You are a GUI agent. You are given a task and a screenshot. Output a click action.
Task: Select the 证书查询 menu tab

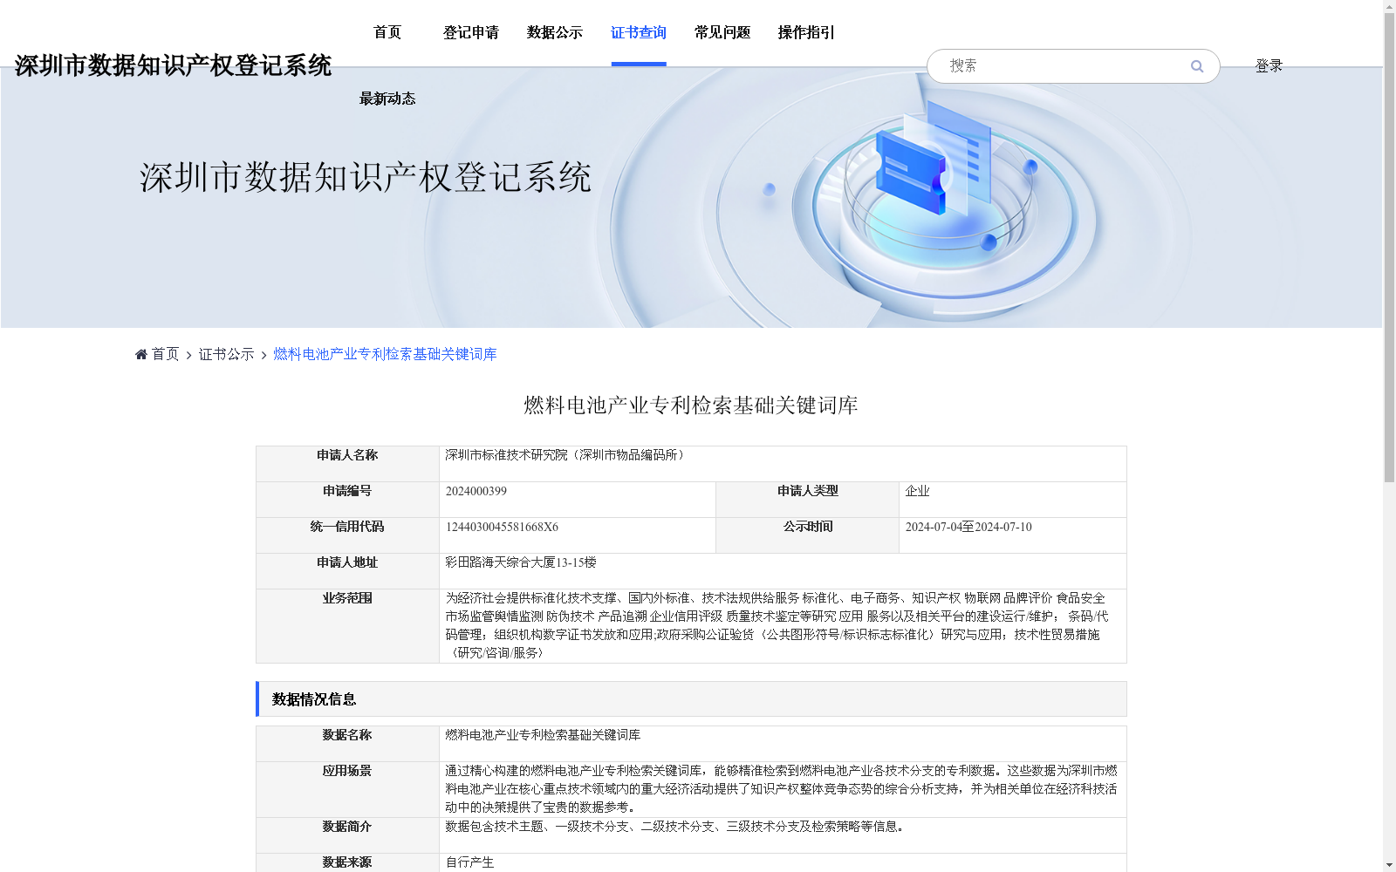point(639,32)
